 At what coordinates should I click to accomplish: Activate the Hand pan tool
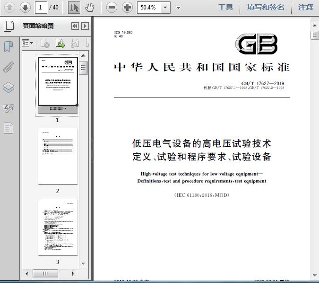pos(89,7)
